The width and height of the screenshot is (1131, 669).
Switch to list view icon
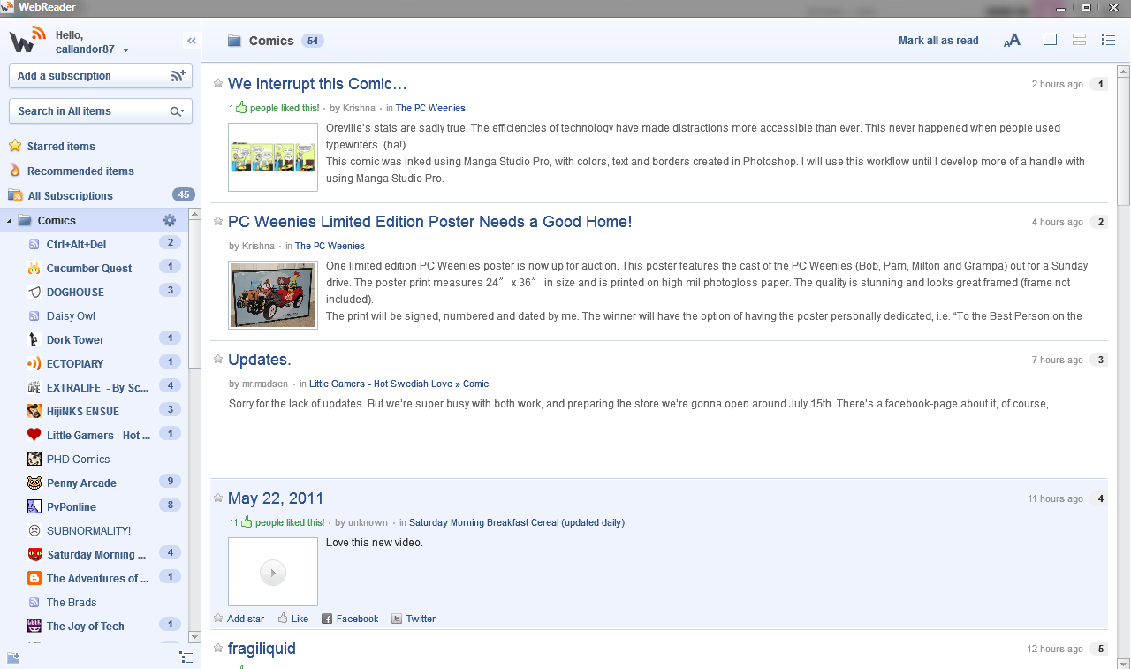1108,40
